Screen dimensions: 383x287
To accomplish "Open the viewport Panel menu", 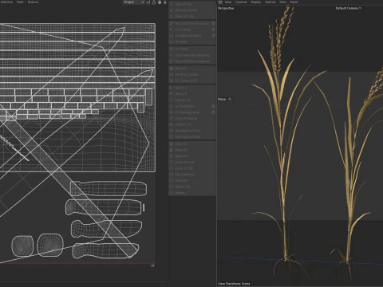I will pos(294,2).
